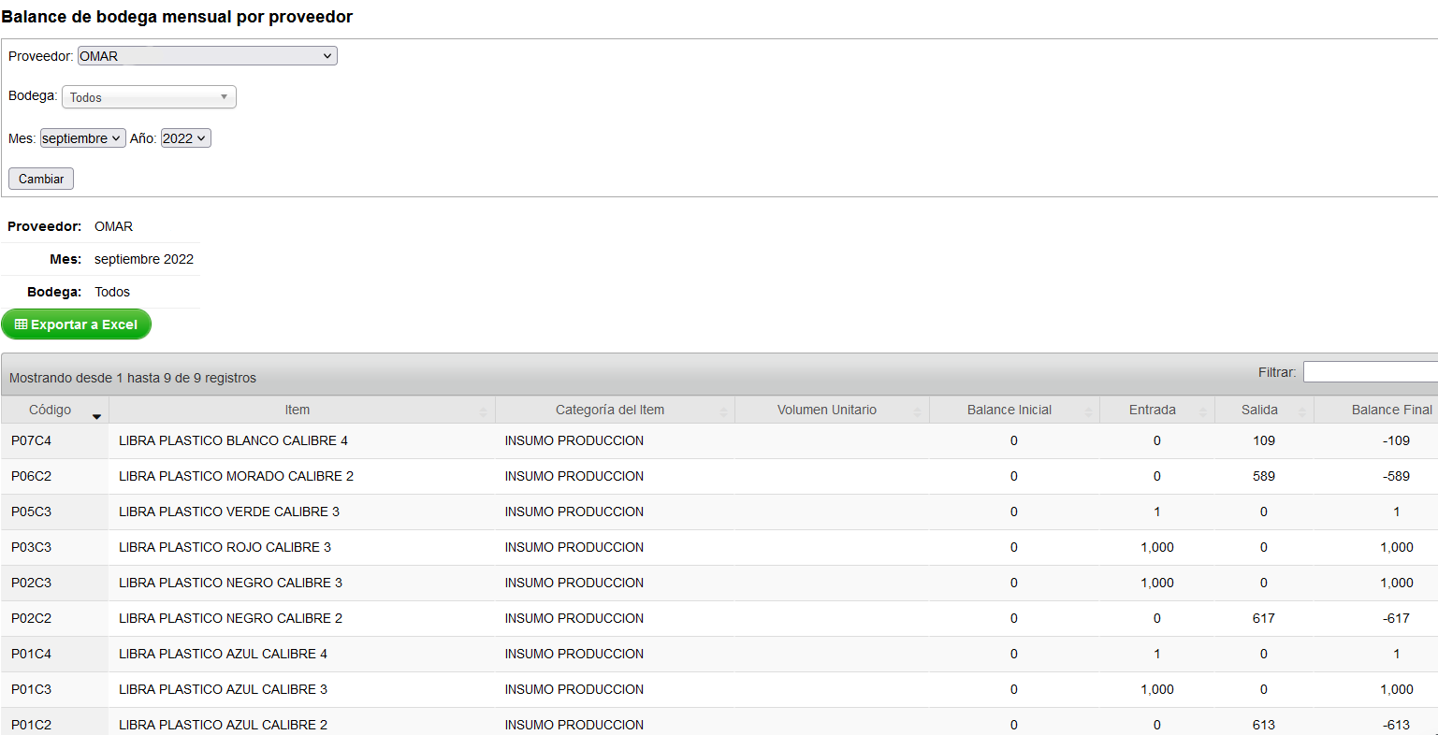1438x735 pixels.
Task: Sort by Volumen Unitario sort arrows
Action: tap(917, 411)
